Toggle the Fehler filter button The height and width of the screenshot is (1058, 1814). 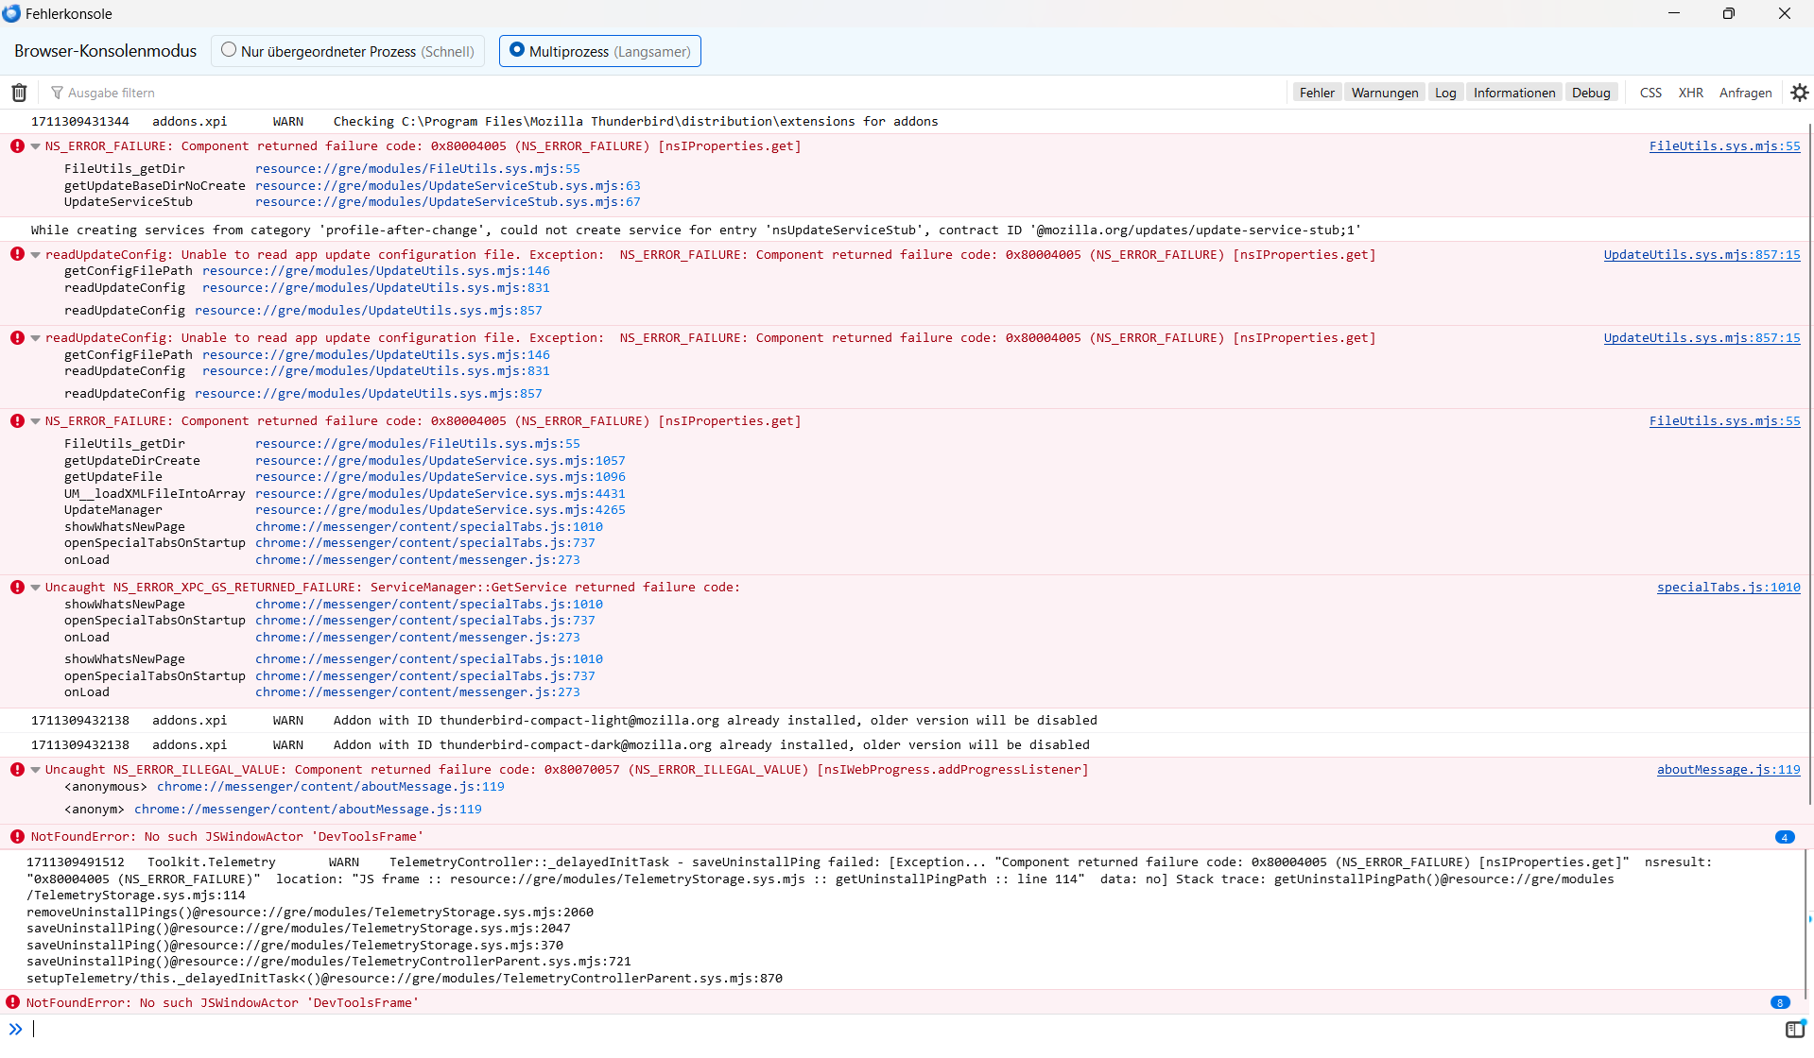[x=1316, y=93]
